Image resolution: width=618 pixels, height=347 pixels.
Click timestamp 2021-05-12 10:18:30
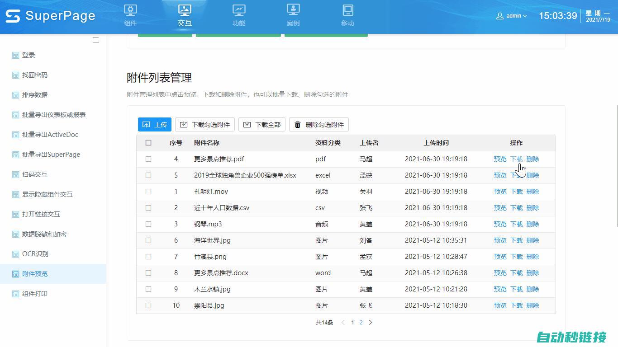pyautogui.click(x=436, y=305)
